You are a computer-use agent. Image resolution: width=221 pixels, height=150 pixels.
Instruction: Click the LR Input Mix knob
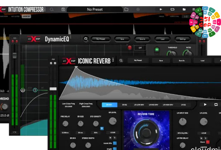point(183,121)
